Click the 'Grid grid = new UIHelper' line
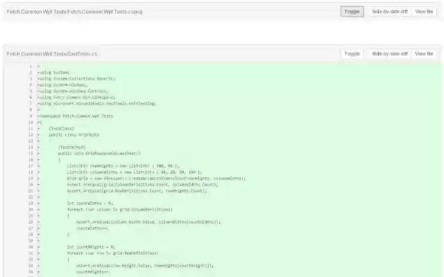 156,179
